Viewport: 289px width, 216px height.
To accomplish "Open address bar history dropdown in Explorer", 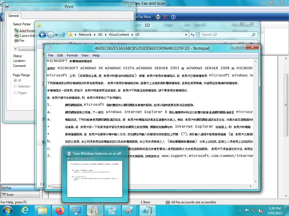I will pyautogui.click(x=186, y=35).
